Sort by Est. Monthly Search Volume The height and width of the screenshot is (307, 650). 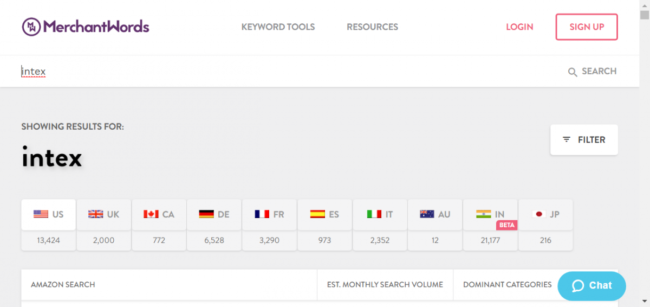coord(385,284)
